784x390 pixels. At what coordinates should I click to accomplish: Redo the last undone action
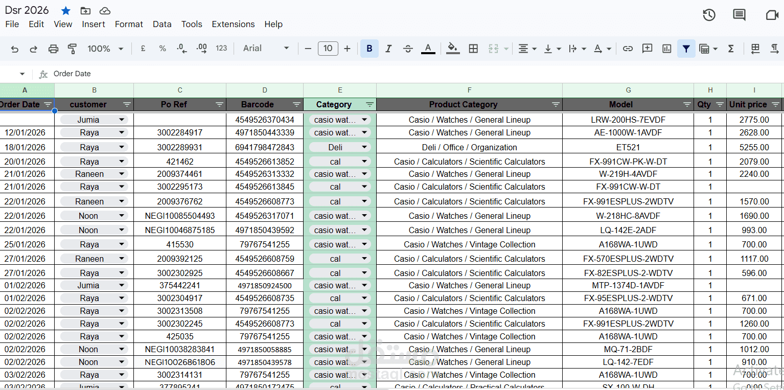34,49
